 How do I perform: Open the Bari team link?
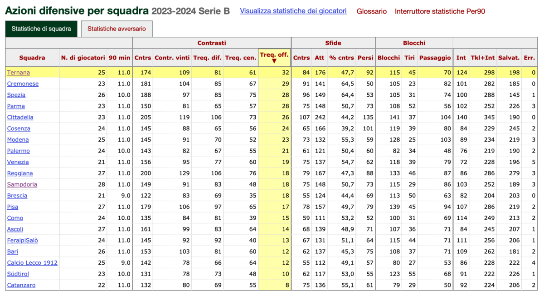pyautogui.click(x=12, y=252)
